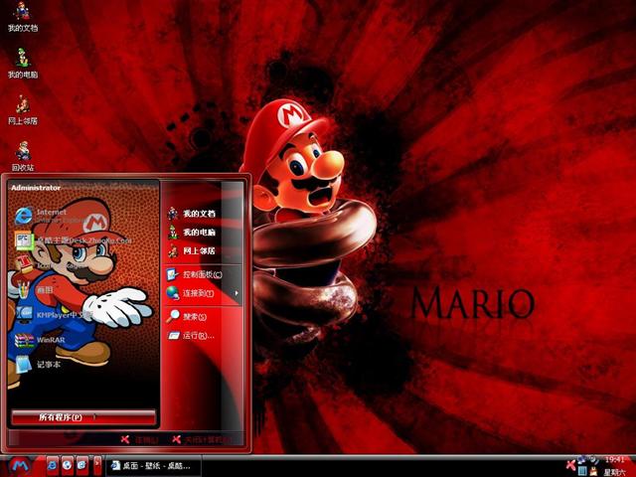636x477 pixels.
Task: Click the taskbar clock 19:41
Action: pyautogui.click(x=614, y=460)
